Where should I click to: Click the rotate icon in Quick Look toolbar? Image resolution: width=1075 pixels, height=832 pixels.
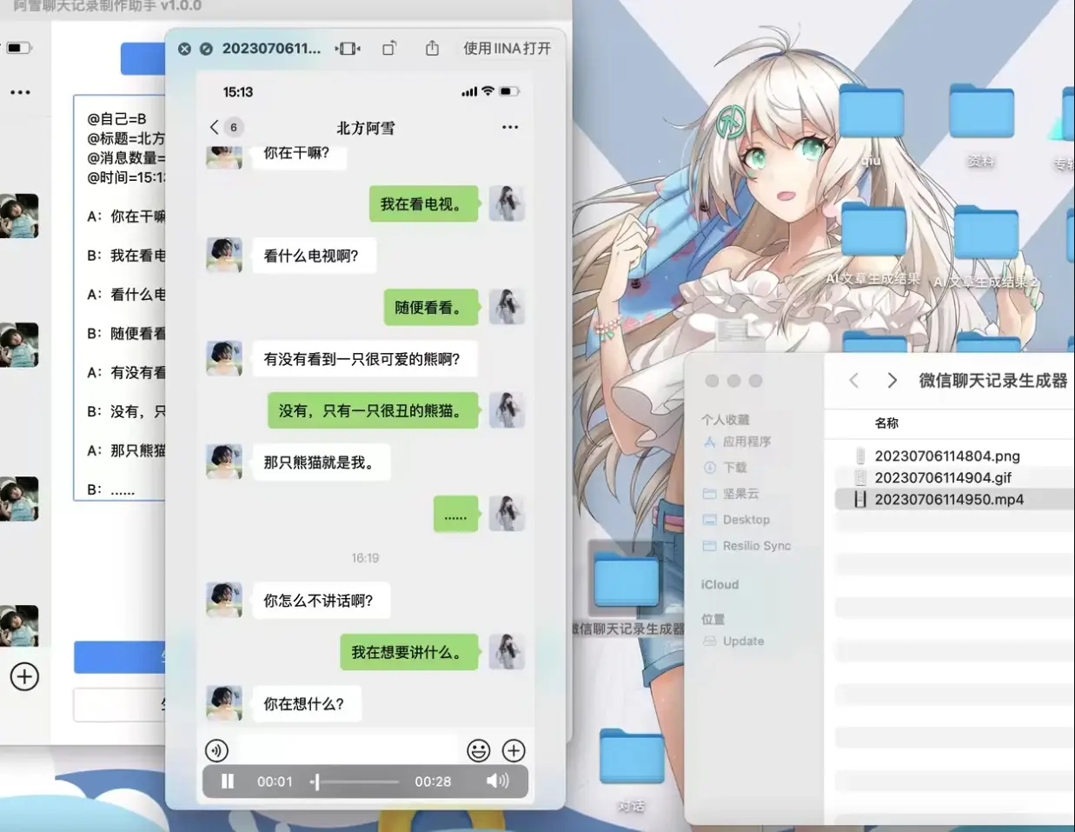coord(389,49)
